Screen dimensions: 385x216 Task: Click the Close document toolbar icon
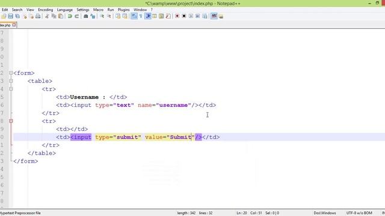point(25,16)
